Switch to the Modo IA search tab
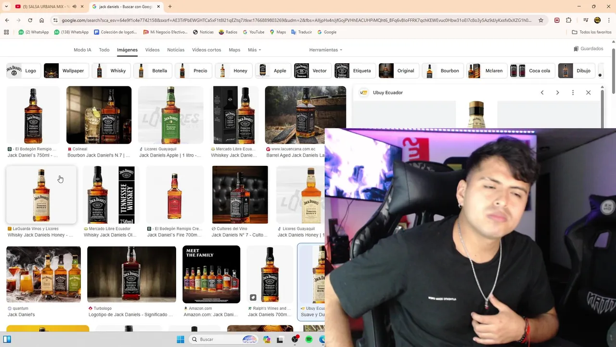 (x=82, y=50)
